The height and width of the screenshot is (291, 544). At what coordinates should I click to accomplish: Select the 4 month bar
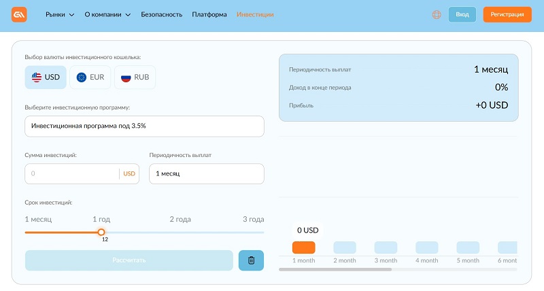[427, 247]
